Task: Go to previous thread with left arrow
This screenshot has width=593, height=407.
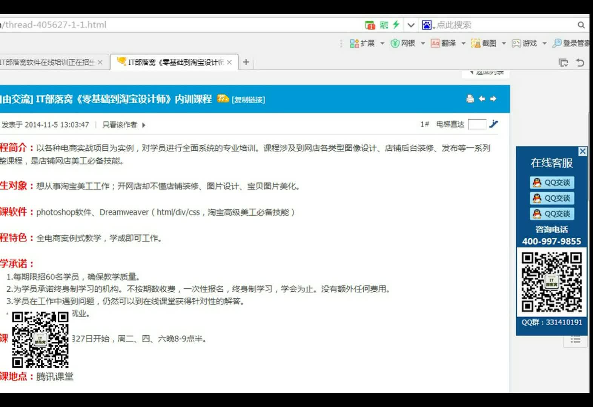Action: (x=482, y=99)
